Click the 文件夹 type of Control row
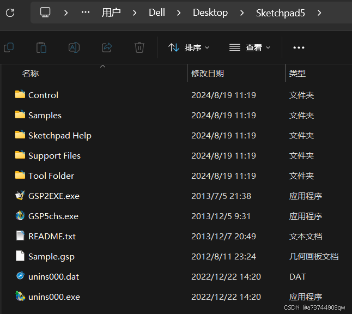 (301, 95)
